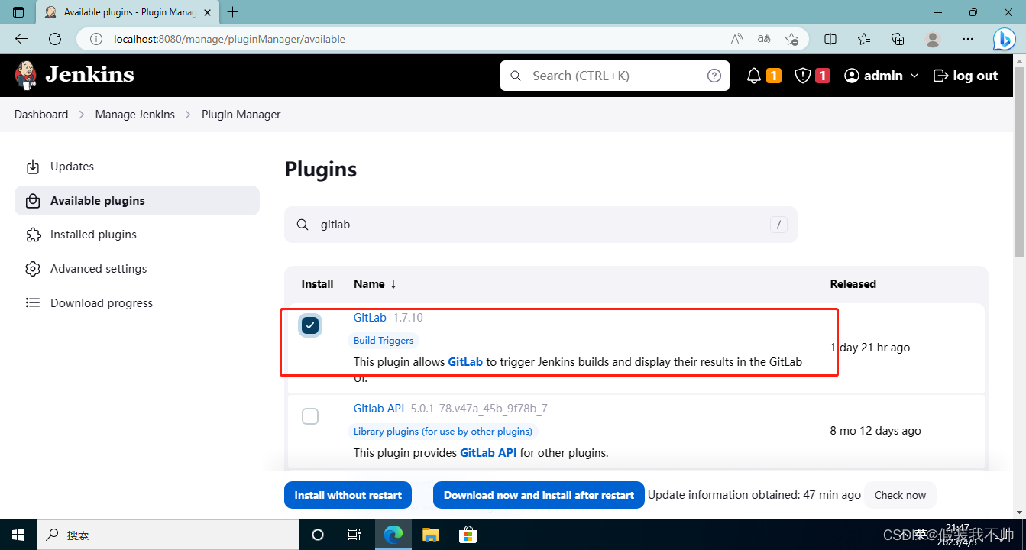This screenshot has width=1026, height=550.
Task: Click the read aloud icon in address bar
Action: 736,39
